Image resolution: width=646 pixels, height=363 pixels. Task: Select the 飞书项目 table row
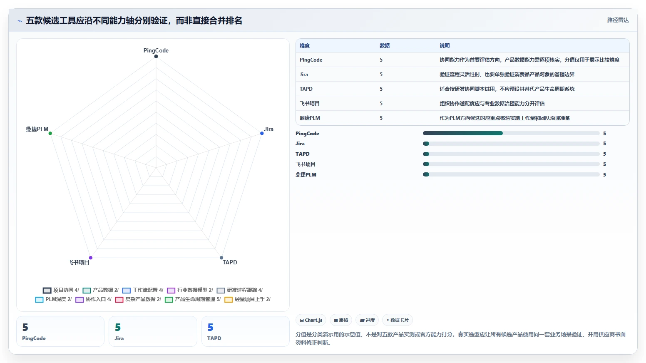point(462,104)
